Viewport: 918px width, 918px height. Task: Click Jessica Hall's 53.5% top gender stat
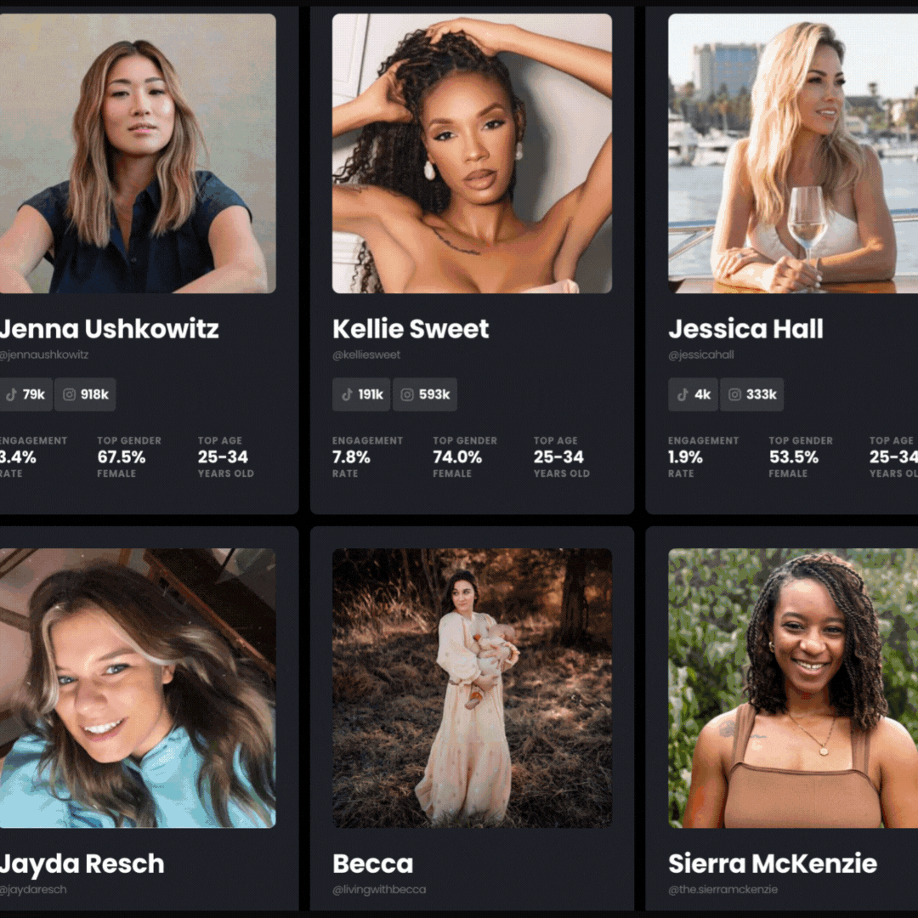[792, 456]
